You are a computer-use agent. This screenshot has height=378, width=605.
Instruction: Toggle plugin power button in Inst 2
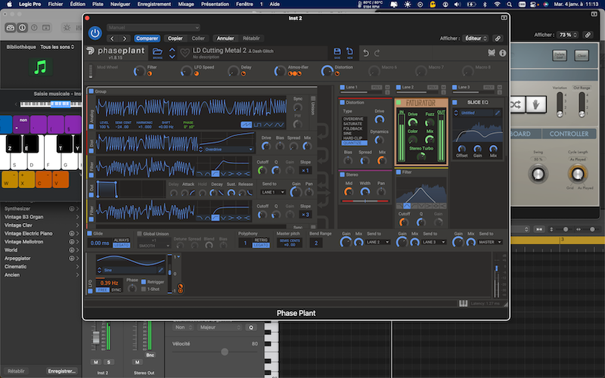[x=95, y=33]
